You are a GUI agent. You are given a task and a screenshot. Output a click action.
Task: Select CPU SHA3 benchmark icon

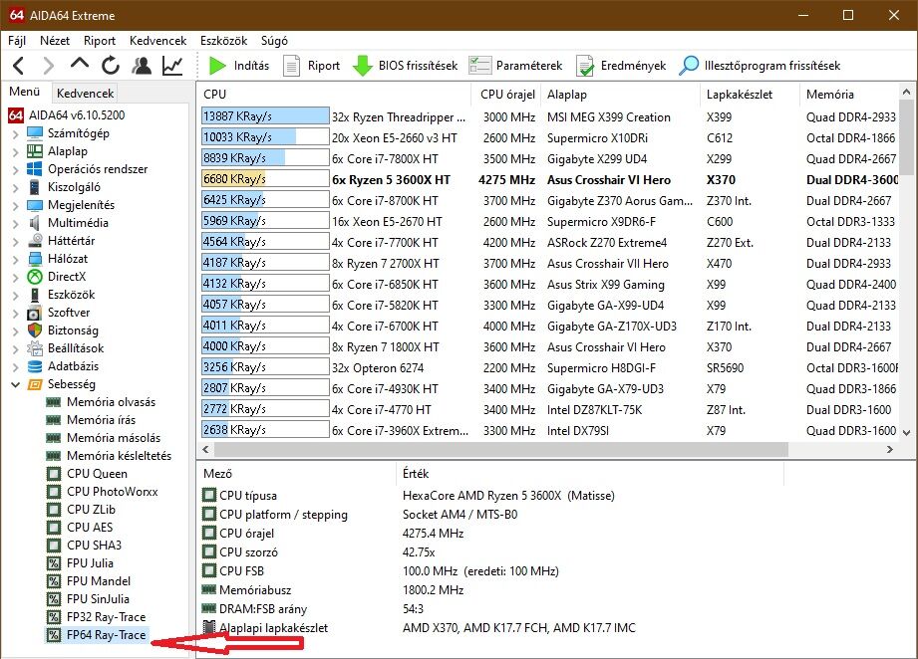[x=53, y=546]
